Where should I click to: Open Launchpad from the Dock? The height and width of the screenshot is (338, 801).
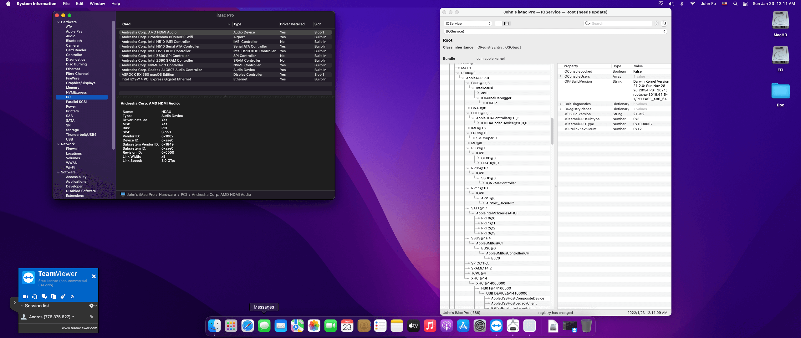tap(231, 326)
